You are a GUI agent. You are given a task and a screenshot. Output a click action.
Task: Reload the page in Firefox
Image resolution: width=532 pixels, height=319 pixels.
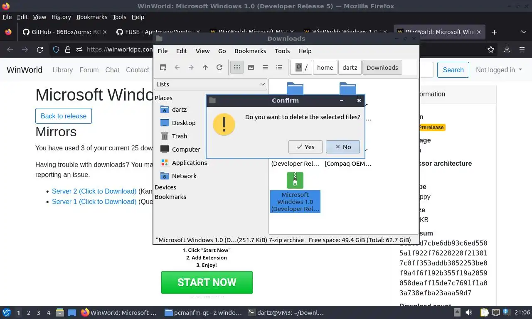point(40,49)
